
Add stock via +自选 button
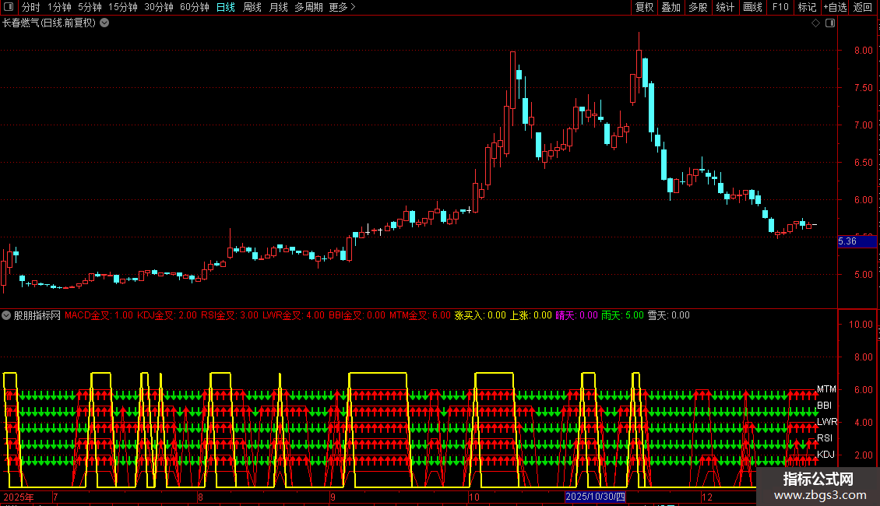click(x=835, y=7)
